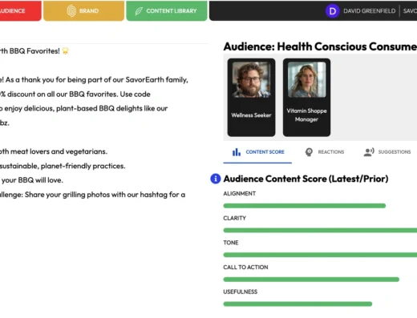Select the Wellness Seeker persona card
Viewport: 417px width, 318px height.
tap(251, 98)
